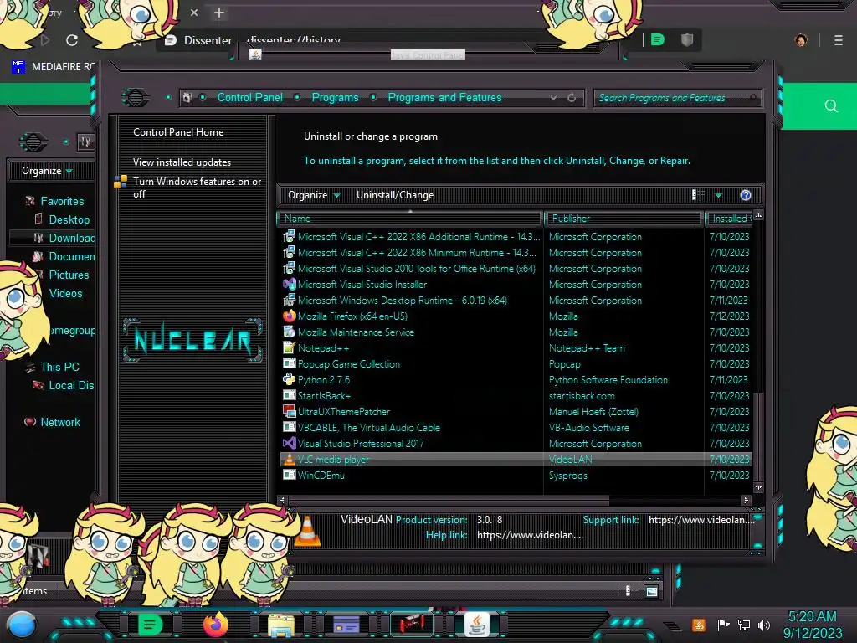857x643 pixels.
Task: Open the view options dropdown arrow
Action: coord(719,195)
